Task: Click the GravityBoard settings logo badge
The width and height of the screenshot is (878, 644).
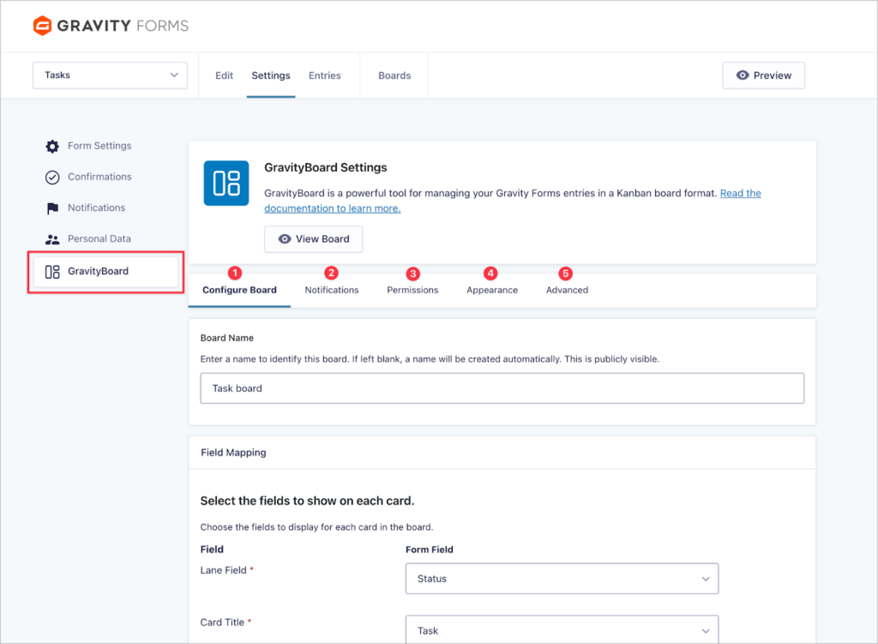Action: tap(226, 184)
